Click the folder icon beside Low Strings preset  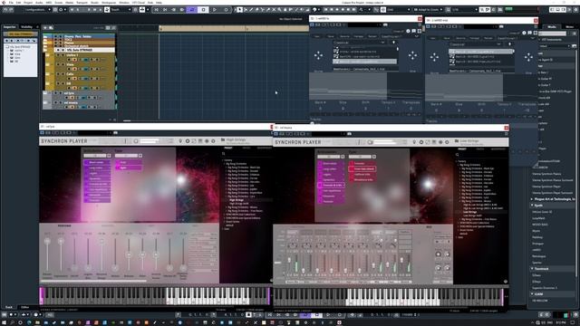(x=457, y=141)
